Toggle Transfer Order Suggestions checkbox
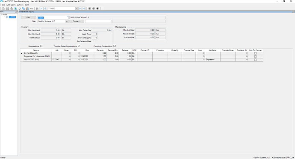This screenshot has width=295, height=159. [x=79, y=46]
